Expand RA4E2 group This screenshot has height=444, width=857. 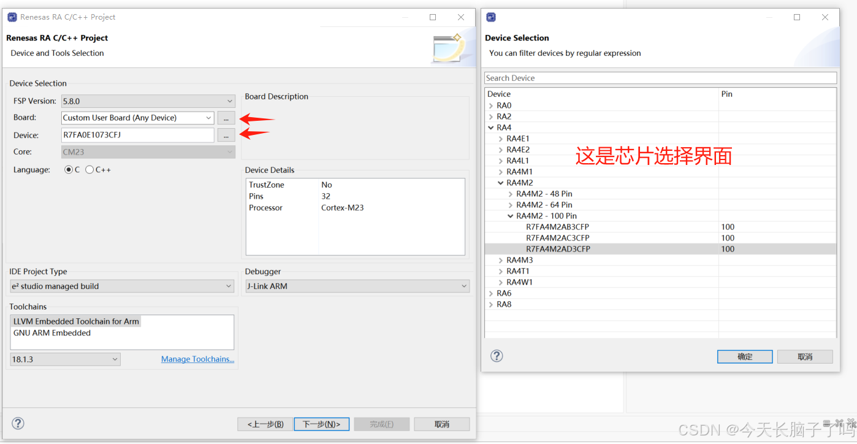click(501, 150)
